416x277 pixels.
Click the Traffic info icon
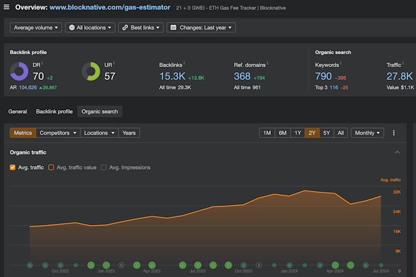point(403,63)
